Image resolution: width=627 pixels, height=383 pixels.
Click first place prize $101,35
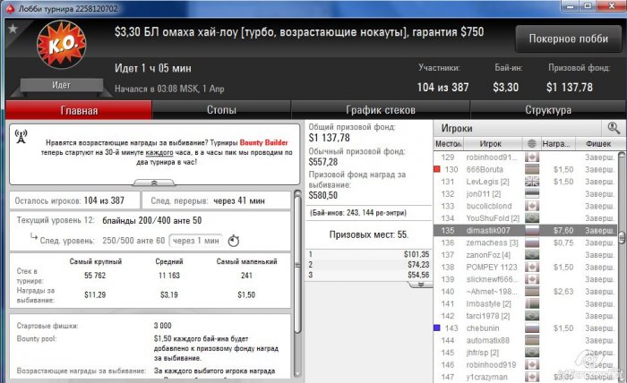pos(416,254)
